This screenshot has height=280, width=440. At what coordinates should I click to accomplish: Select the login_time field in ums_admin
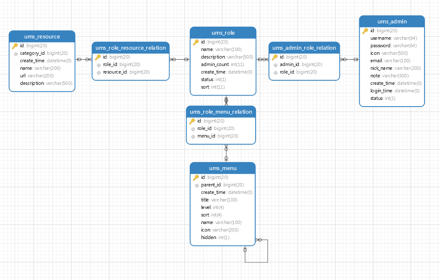(395, 91)
